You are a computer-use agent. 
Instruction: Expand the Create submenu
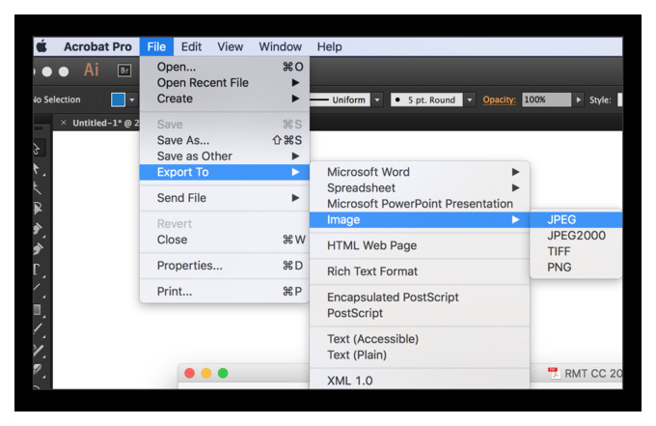[225, 99]
